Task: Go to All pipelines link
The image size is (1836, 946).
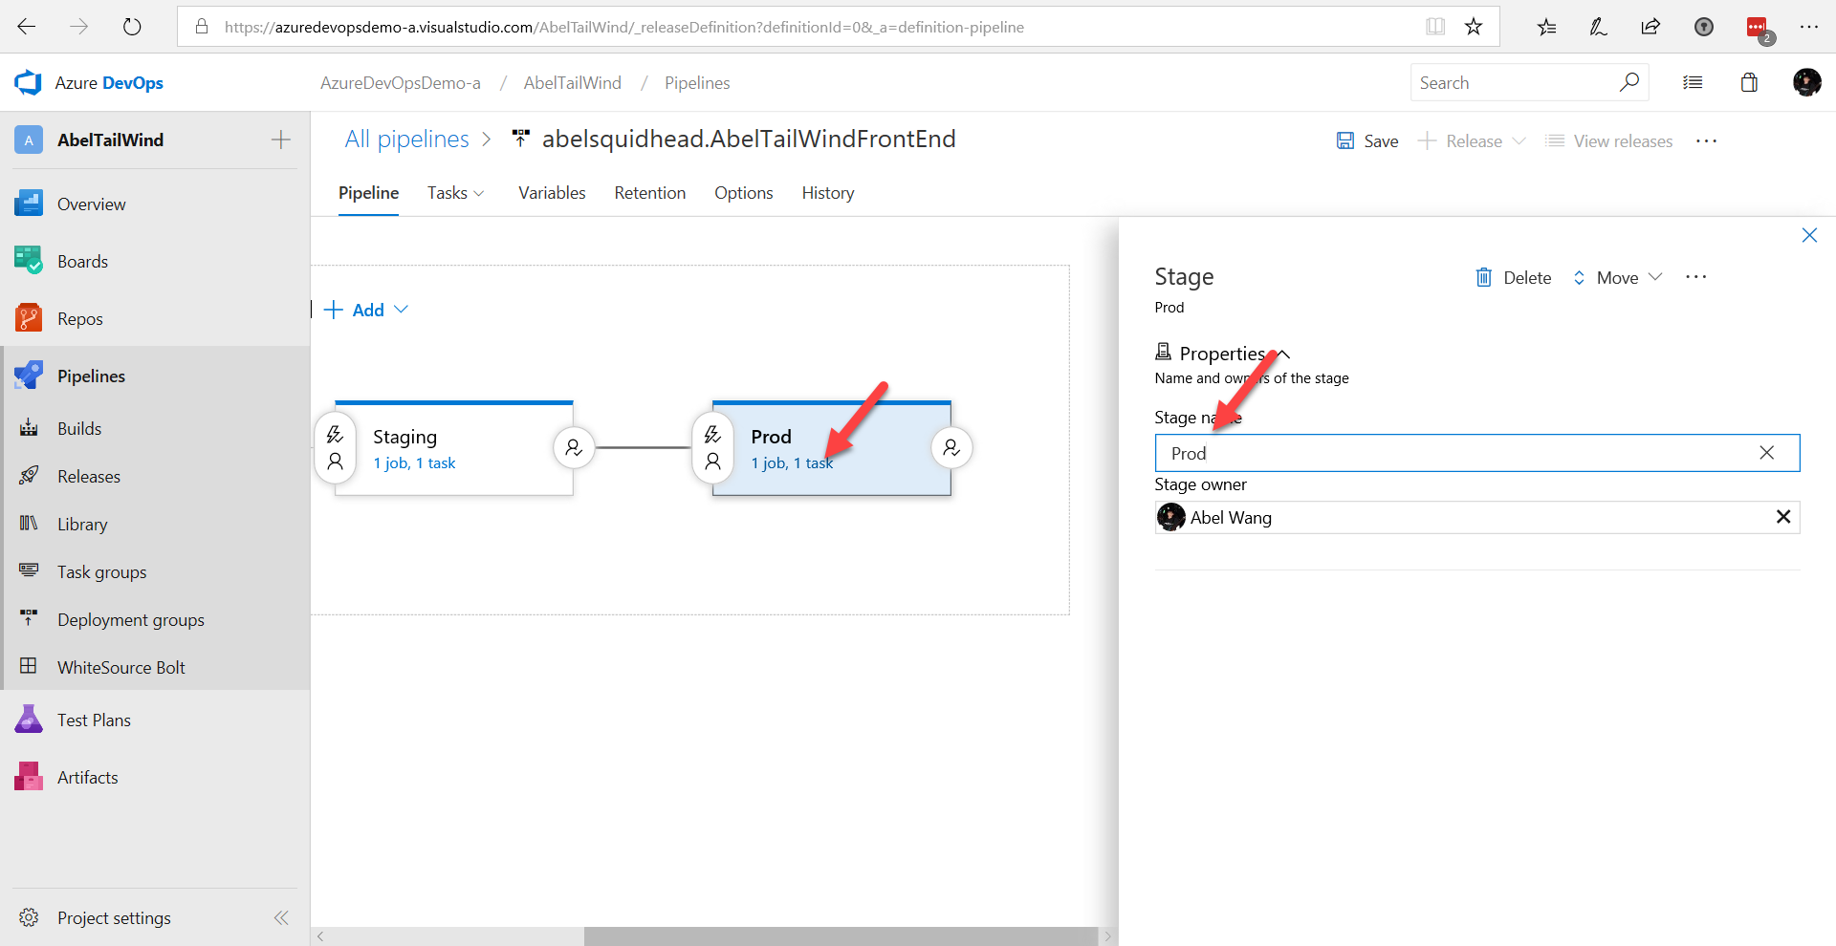Action: point(406,140)
